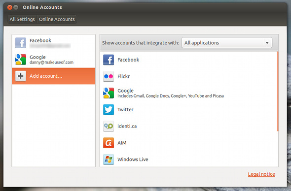Go back to All Settings
The width and height of the screenshot is (291, 191).
tap(22, 19)
